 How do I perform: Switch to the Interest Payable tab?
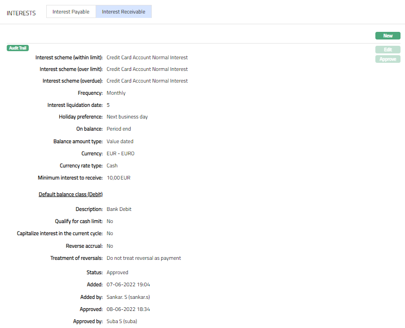pos(71,12)
